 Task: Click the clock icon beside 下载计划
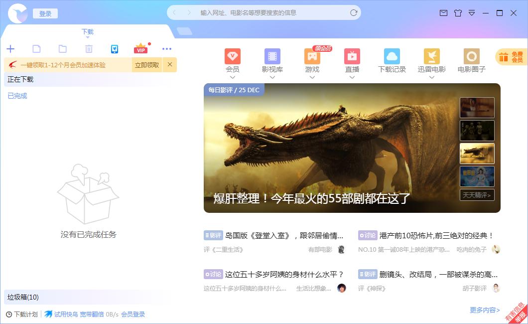9,315
